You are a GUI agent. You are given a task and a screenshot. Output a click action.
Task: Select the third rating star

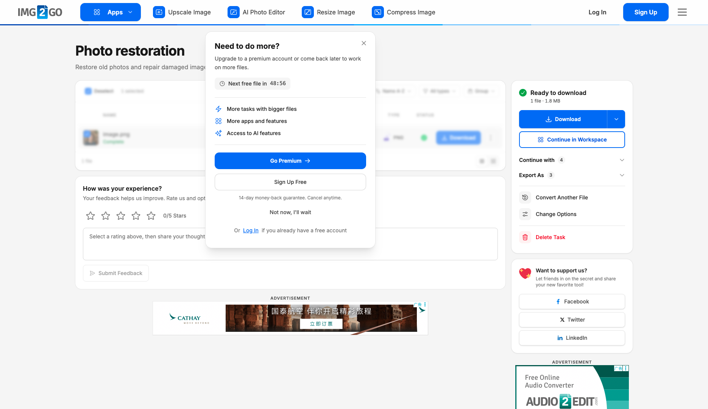pyautogui.click(x=121, y=216)
